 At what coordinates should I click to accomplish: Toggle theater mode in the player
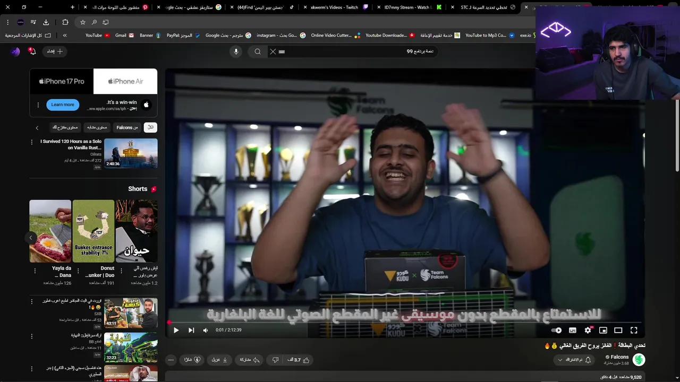pos(618,330)
